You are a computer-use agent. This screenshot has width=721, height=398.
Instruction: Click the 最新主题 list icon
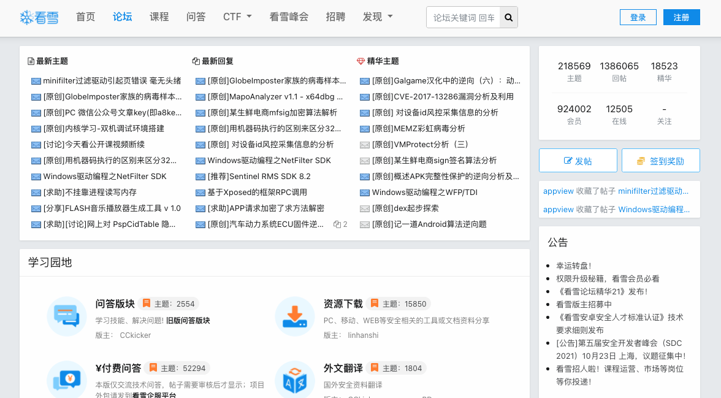pos(30,60)
